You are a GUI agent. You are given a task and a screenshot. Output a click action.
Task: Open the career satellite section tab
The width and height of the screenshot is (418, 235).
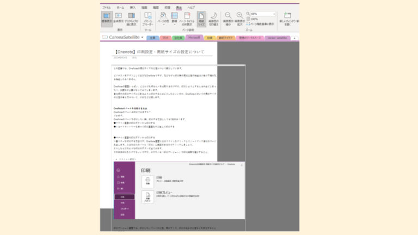pyautogui.click(x=277, y=38)
